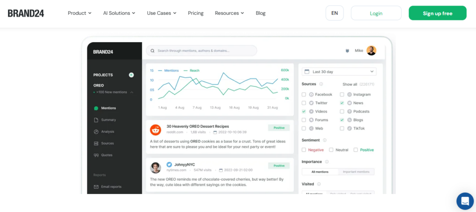
Task: Click the BRAND24 site logo
Action: click(x=26, y=13)
